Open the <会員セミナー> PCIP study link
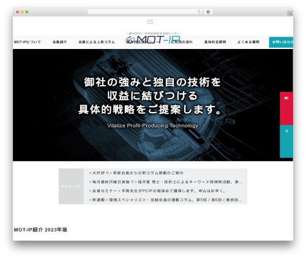Viewport: 306px width, 259px height. pyautogui.click(x=157, y=191)
